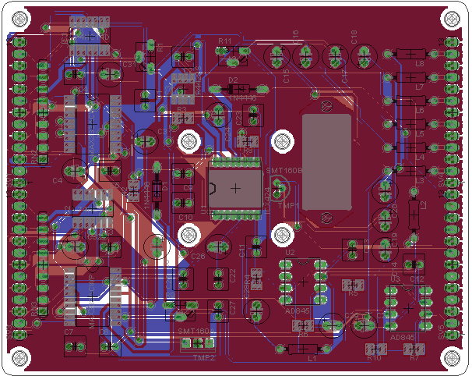Click the top-left mounting hole
Screen dimensions: 472x376
(x=19, y=18)
